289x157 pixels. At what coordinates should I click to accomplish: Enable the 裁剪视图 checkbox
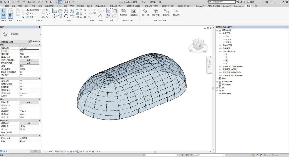click(21, 81)
